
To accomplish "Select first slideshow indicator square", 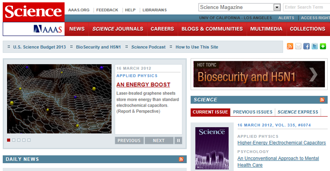I will (9, 140).
